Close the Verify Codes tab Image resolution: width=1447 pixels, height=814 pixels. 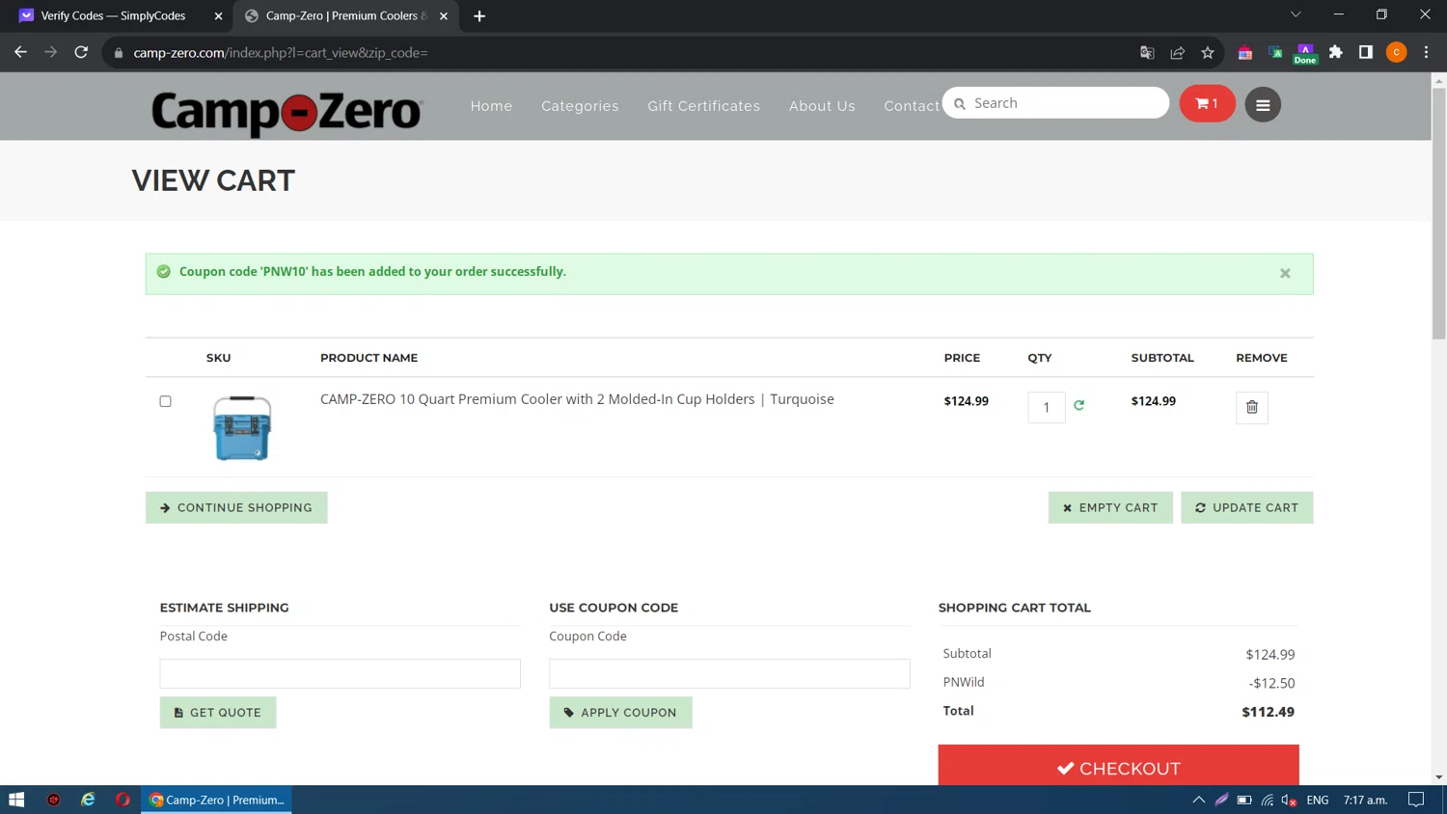(x=218, y=16)
